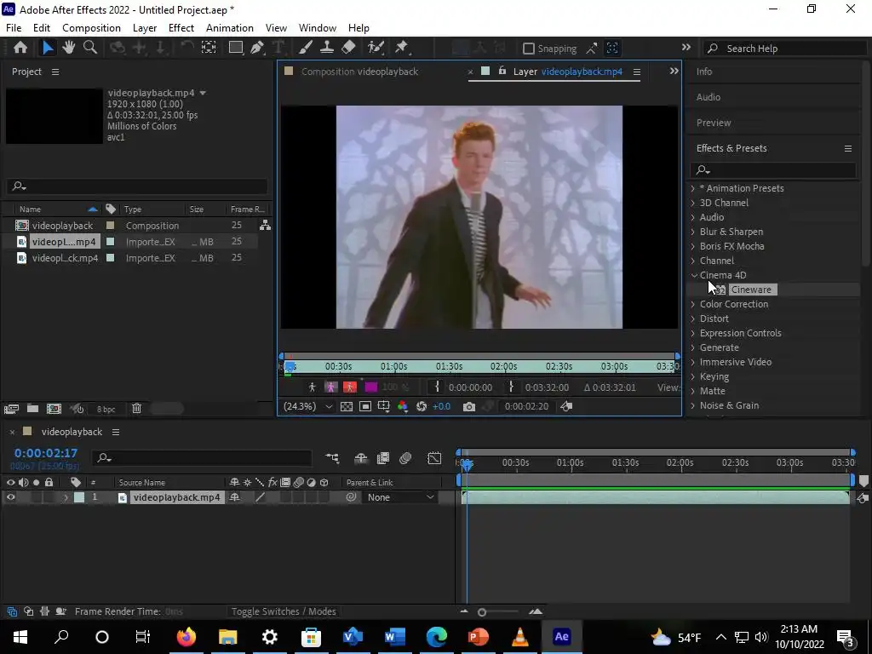Select the Pen tool
Image resolution: width=872 pixels, height=654 pixels.
(257, 48)
